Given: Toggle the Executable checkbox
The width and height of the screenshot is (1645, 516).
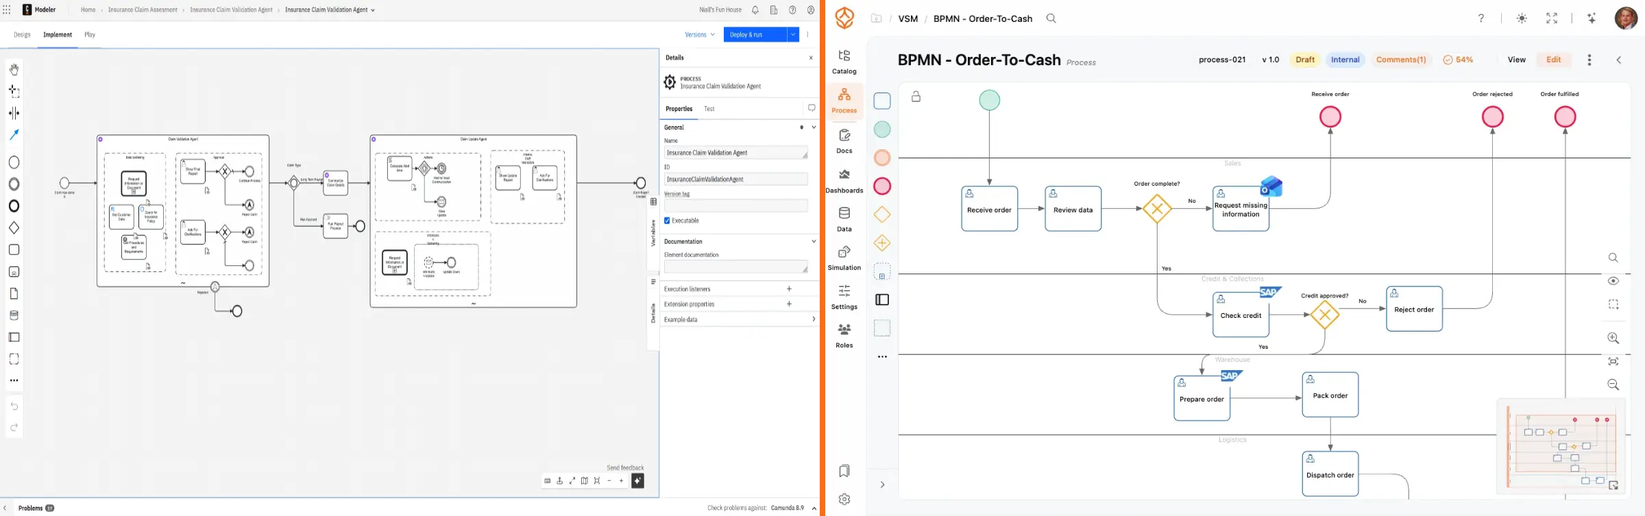Looking at the screenshot, I should pos(667,221).
